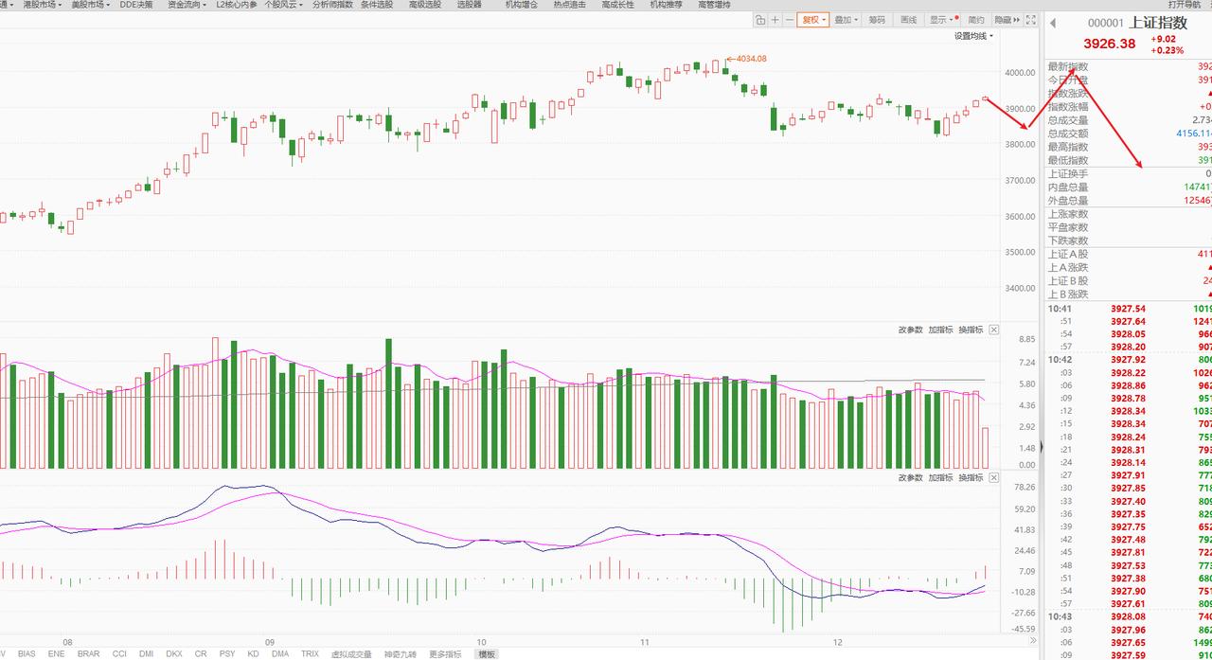Collapse side panel with 隐藏 button
The width and height of the screenshot is (1212, 660).
[x=1007, y=19]
